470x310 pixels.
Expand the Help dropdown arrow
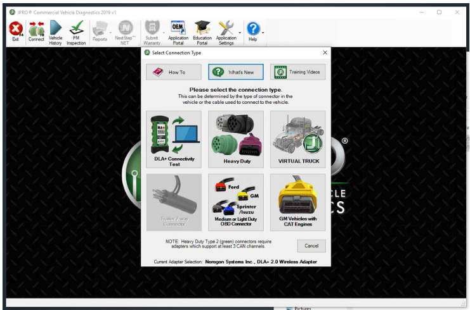click(263, 33)
